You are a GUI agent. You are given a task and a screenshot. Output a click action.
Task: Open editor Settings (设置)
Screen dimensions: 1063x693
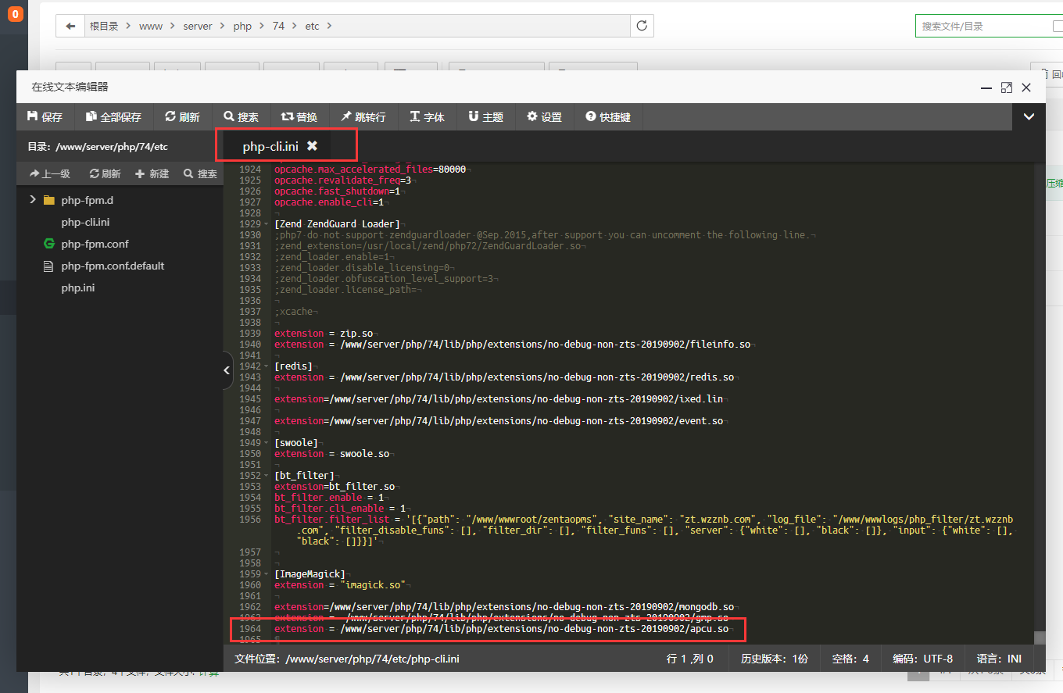point(544,117)
